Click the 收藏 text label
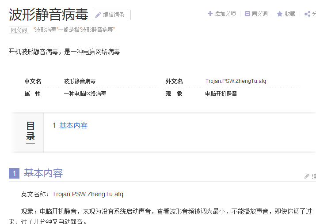Screen dimensions: 316x224 coord(290,14)
